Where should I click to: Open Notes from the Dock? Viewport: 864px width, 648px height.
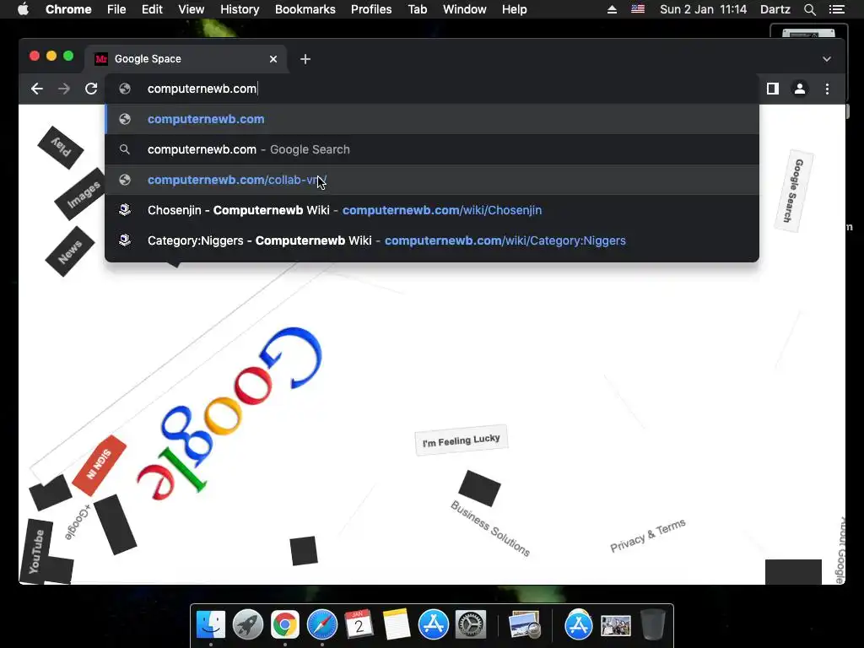(x=397, y=625)
